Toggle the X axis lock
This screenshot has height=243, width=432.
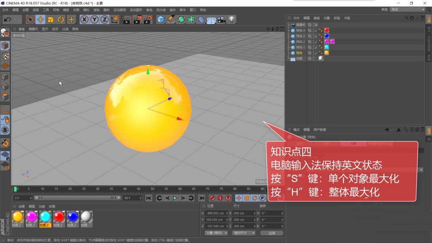click(84, 19)
